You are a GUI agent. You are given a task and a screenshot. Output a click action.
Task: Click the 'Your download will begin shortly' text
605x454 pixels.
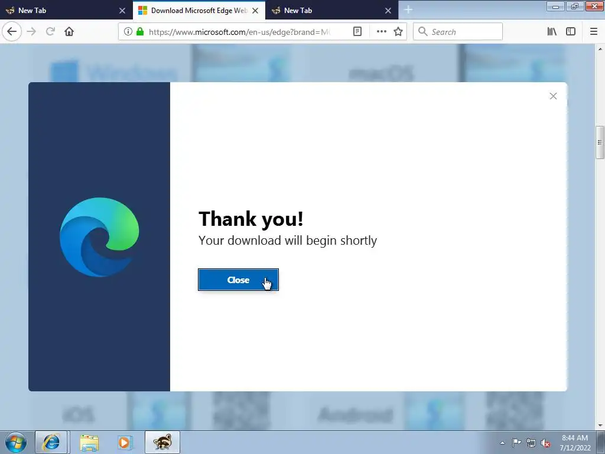click(288, 241)
